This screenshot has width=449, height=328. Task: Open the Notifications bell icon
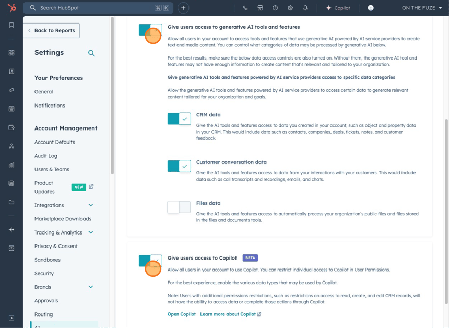pyautogui.click(x=305, y=8)
